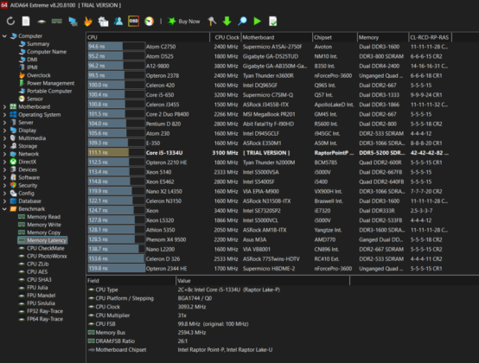This screenshot has width=479, height=363.
Task: Select the DirectX tree item
Action: (x=27, y=162)
